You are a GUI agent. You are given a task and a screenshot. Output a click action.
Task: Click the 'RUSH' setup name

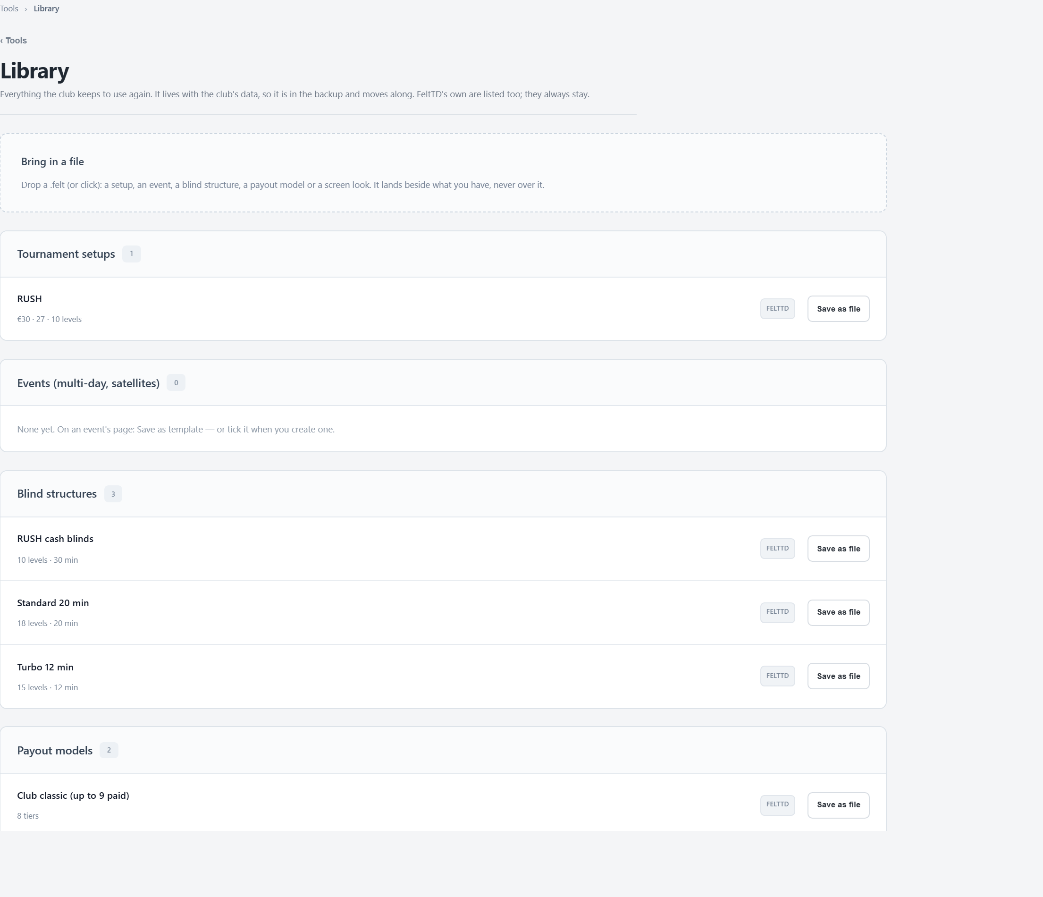pos(29,299)
